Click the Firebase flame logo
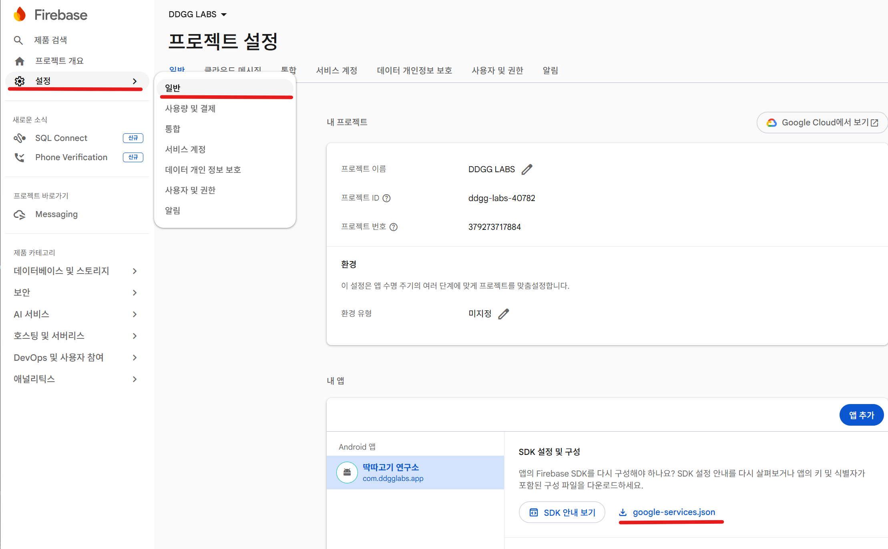The height and width of the screenshot is (549, 888). (20, 14)
